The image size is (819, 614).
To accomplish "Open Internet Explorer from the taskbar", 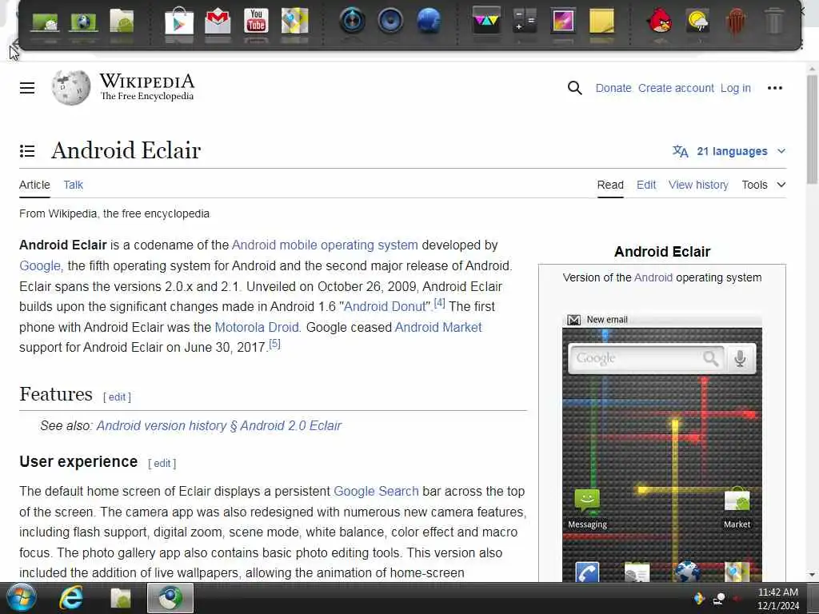I will [71, 598].
